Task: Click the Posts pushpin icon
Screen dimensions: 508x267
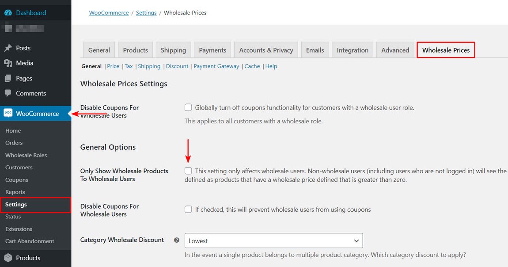Action: tap(8, 48)
